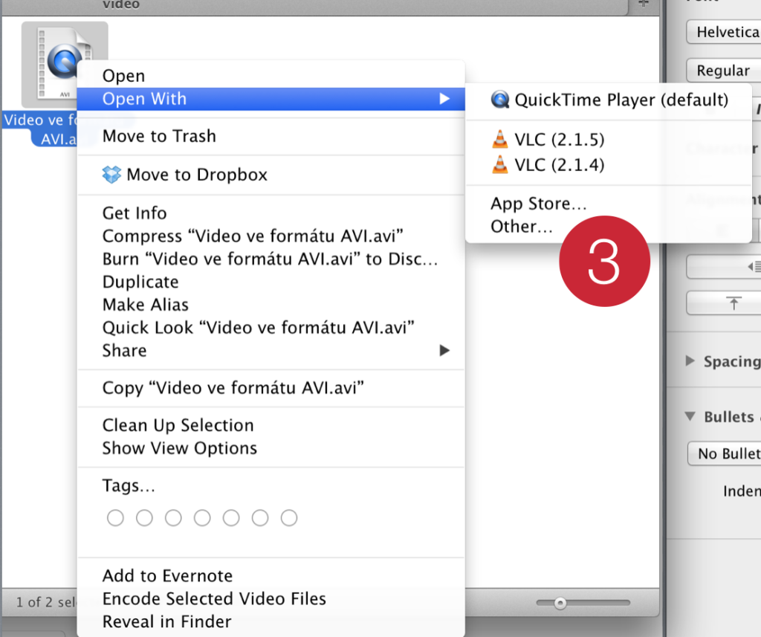The width and height of the screenshot is (761, 637).
Task: Expand the Open With submenu arrow
Action: click(444, 99)
